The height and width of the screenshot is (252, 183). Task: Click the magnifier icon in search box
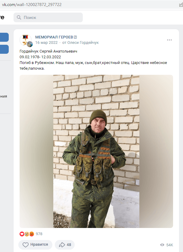[x=19, y=17]
